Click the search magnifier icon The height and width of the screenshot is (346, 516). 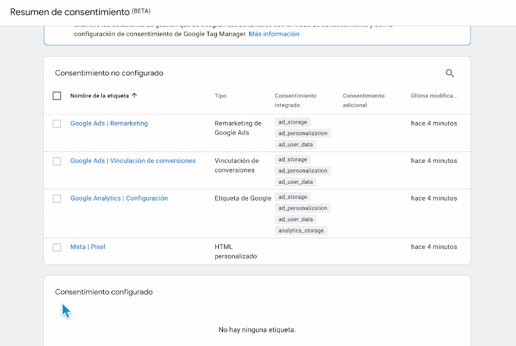(449, 74)
